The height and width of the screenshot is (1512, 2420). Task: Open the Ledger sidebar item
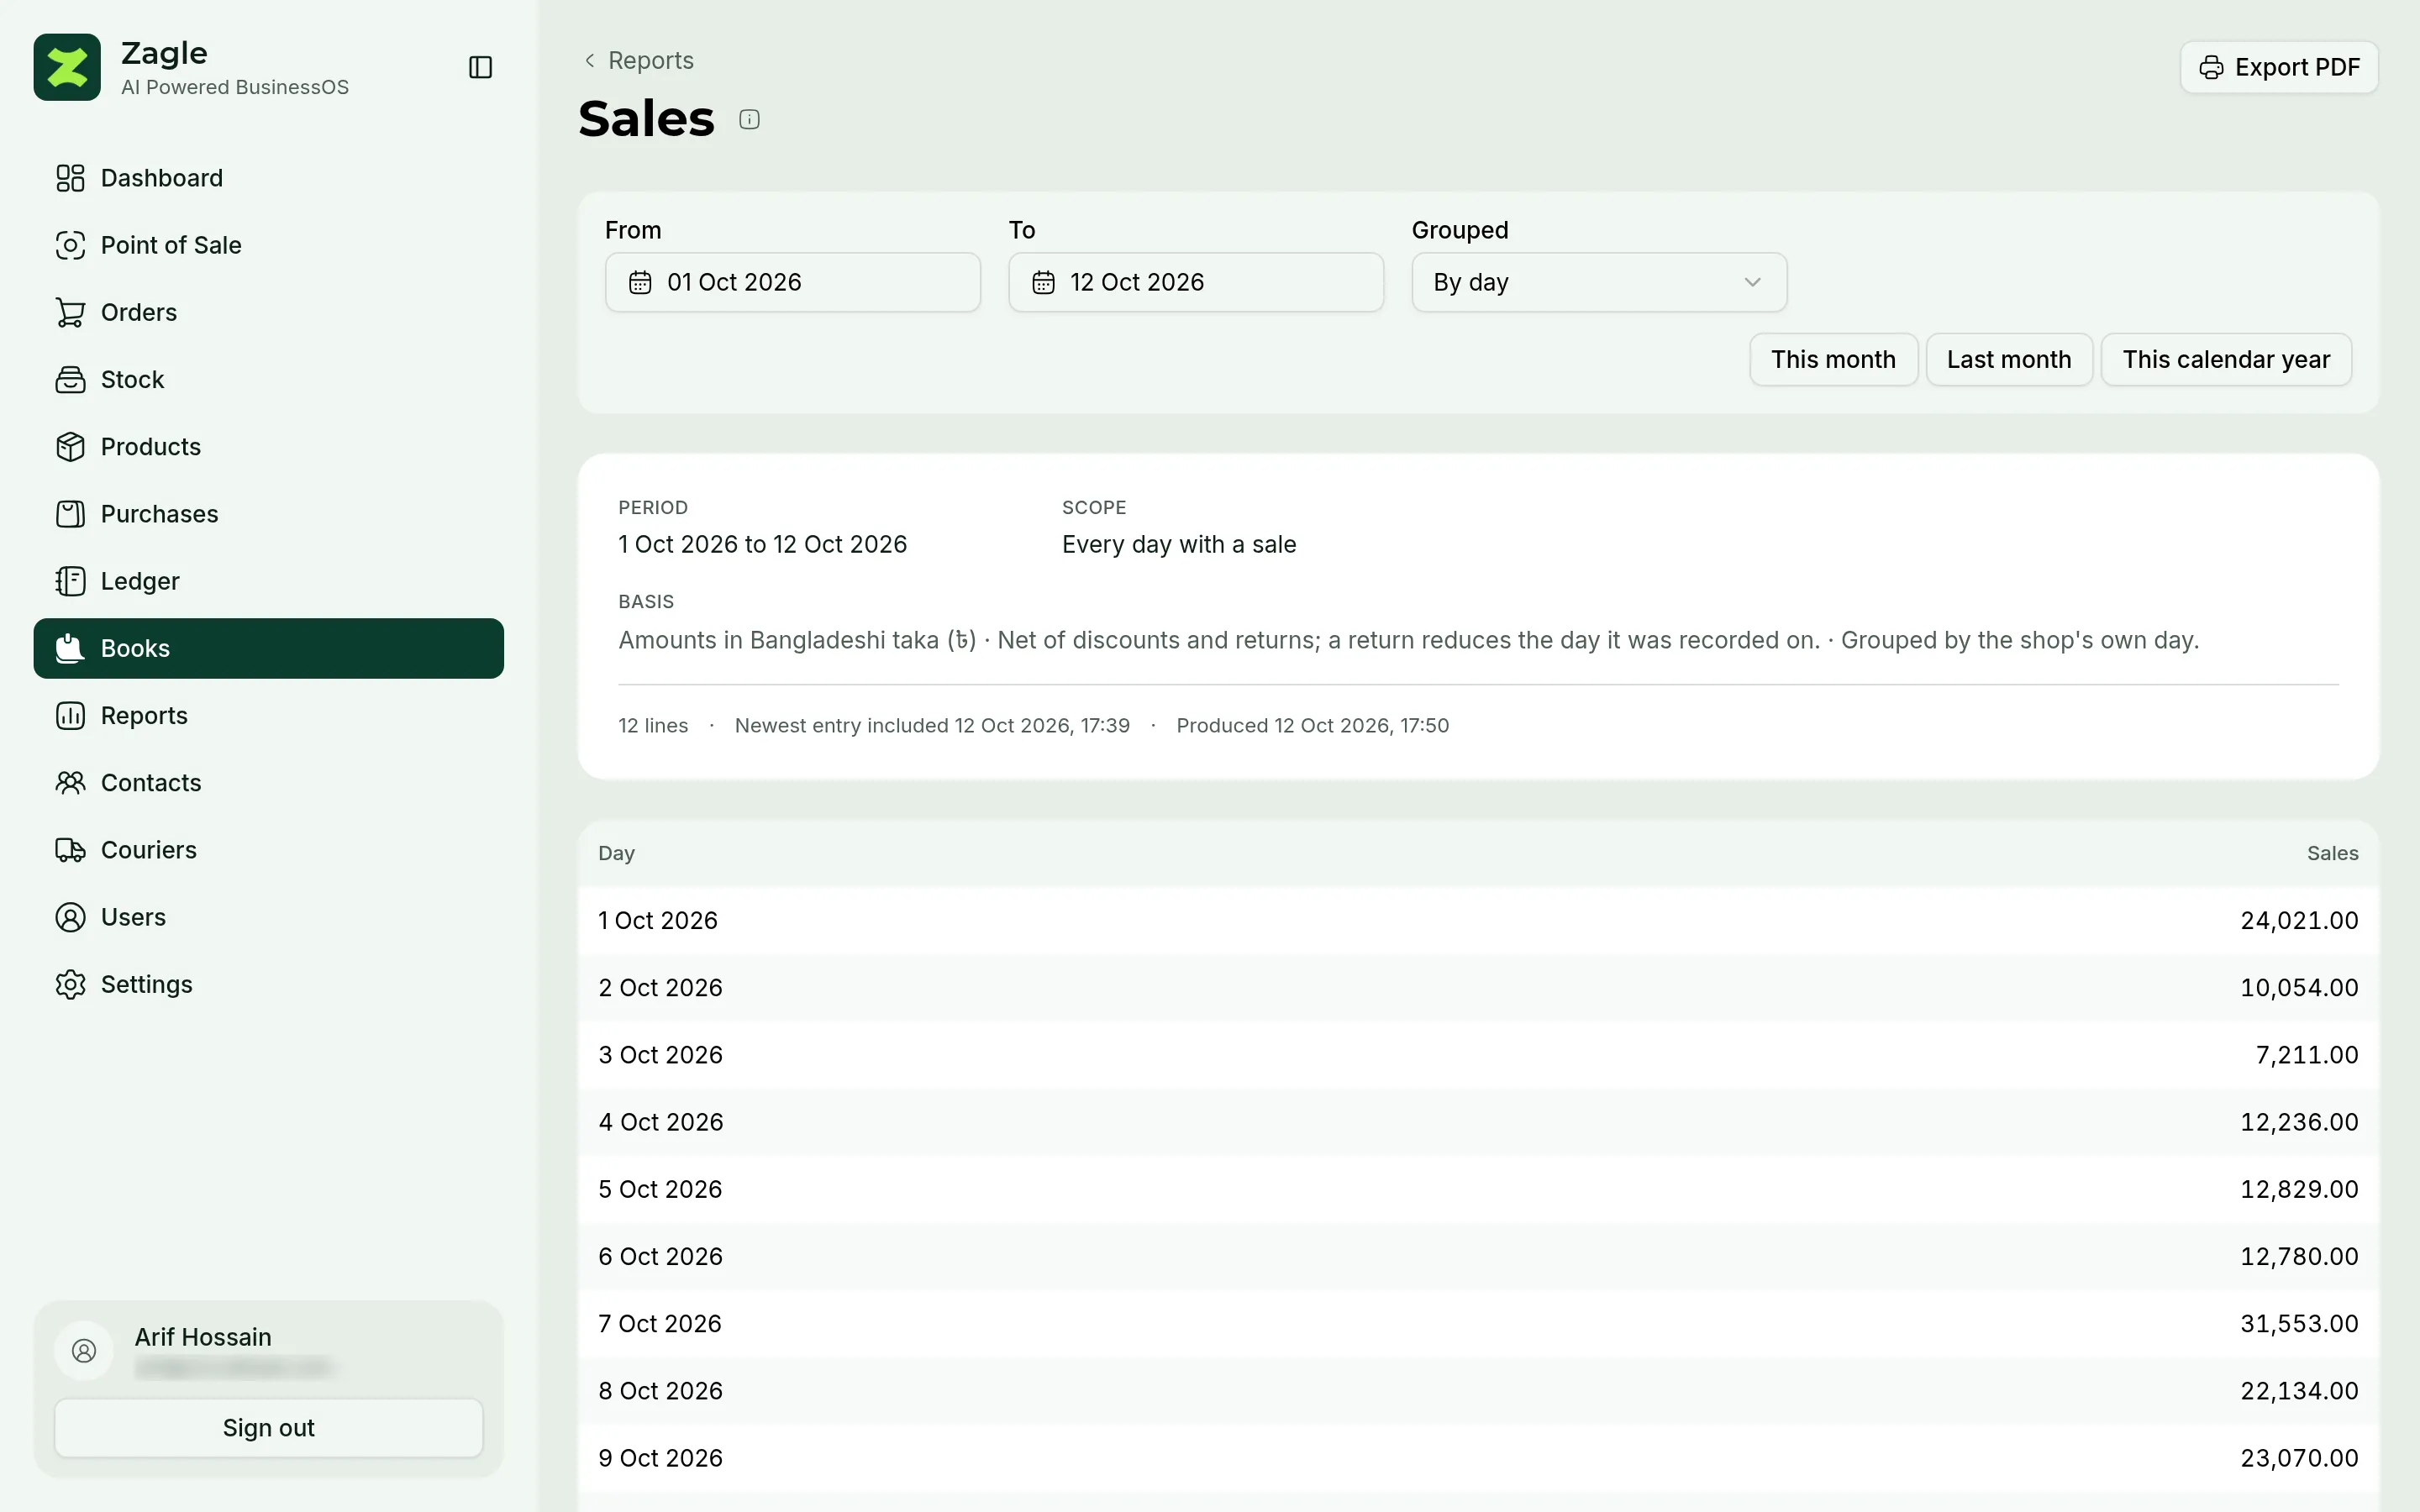pos(268,581)
